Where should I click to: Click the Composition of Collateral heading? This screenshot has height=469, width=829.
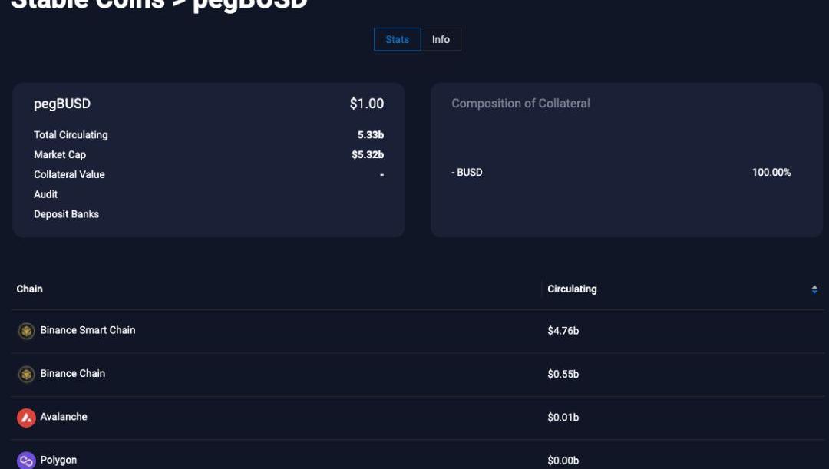[x=520, y=104]
